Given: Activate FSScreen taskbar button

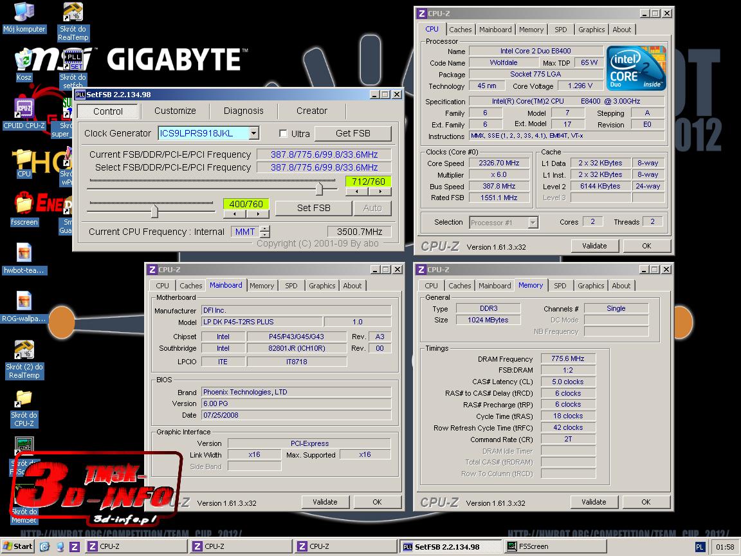Looking at the screenshot, I should 555,546.
